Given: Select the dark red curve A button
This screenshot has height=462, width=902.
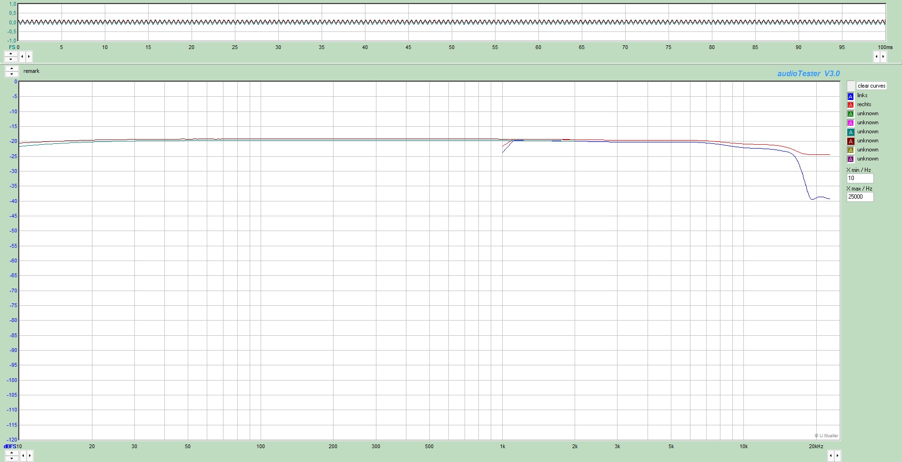Looking at the screenshot, I should click(x=851, y=141).
